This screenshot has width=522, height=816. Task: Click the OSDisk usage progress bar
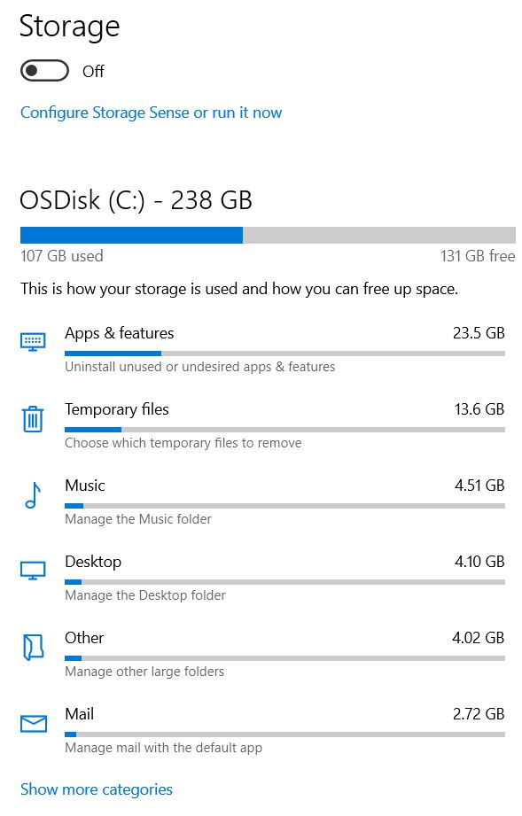coord(266,235)
